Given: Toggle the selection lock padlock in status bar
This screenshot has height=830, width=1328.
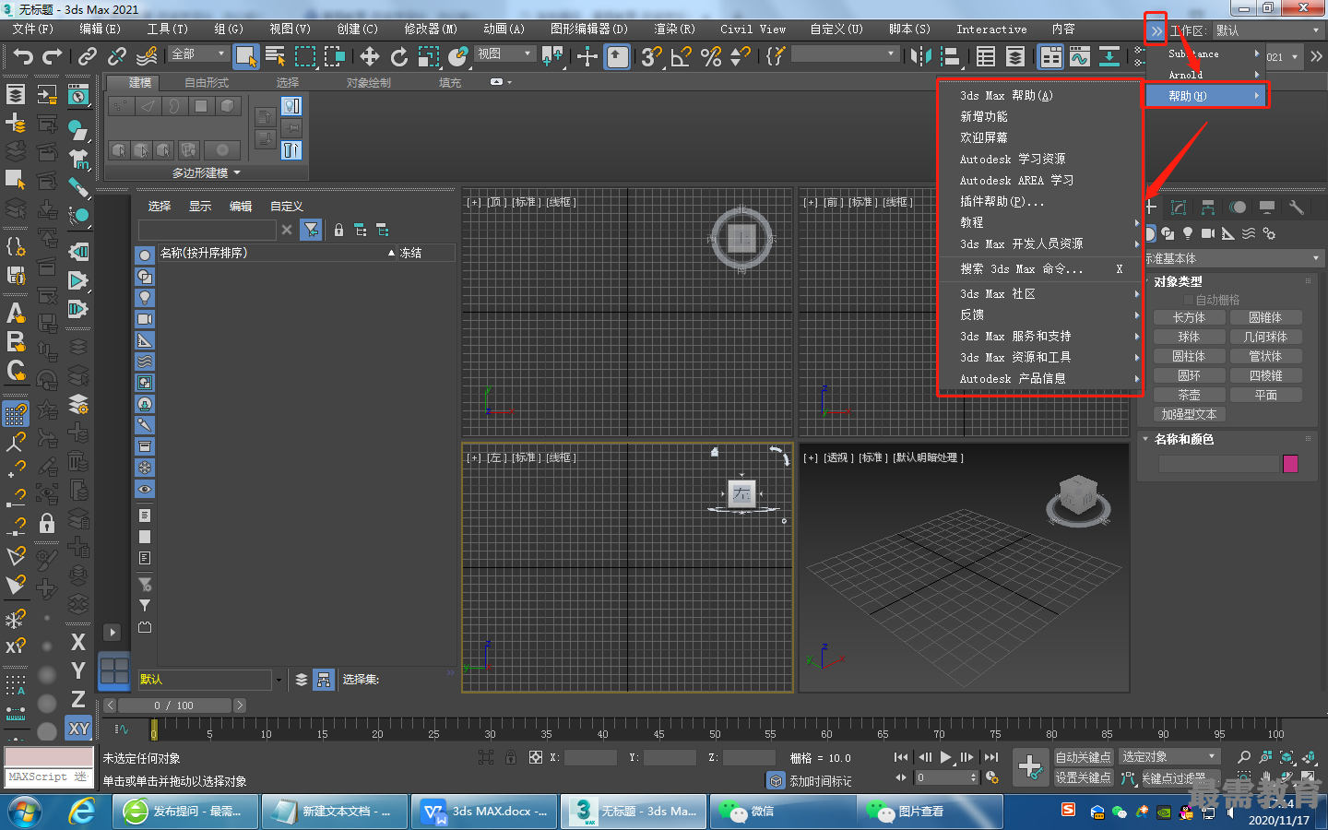Looking at the screenshot, I should click(511, 757).
